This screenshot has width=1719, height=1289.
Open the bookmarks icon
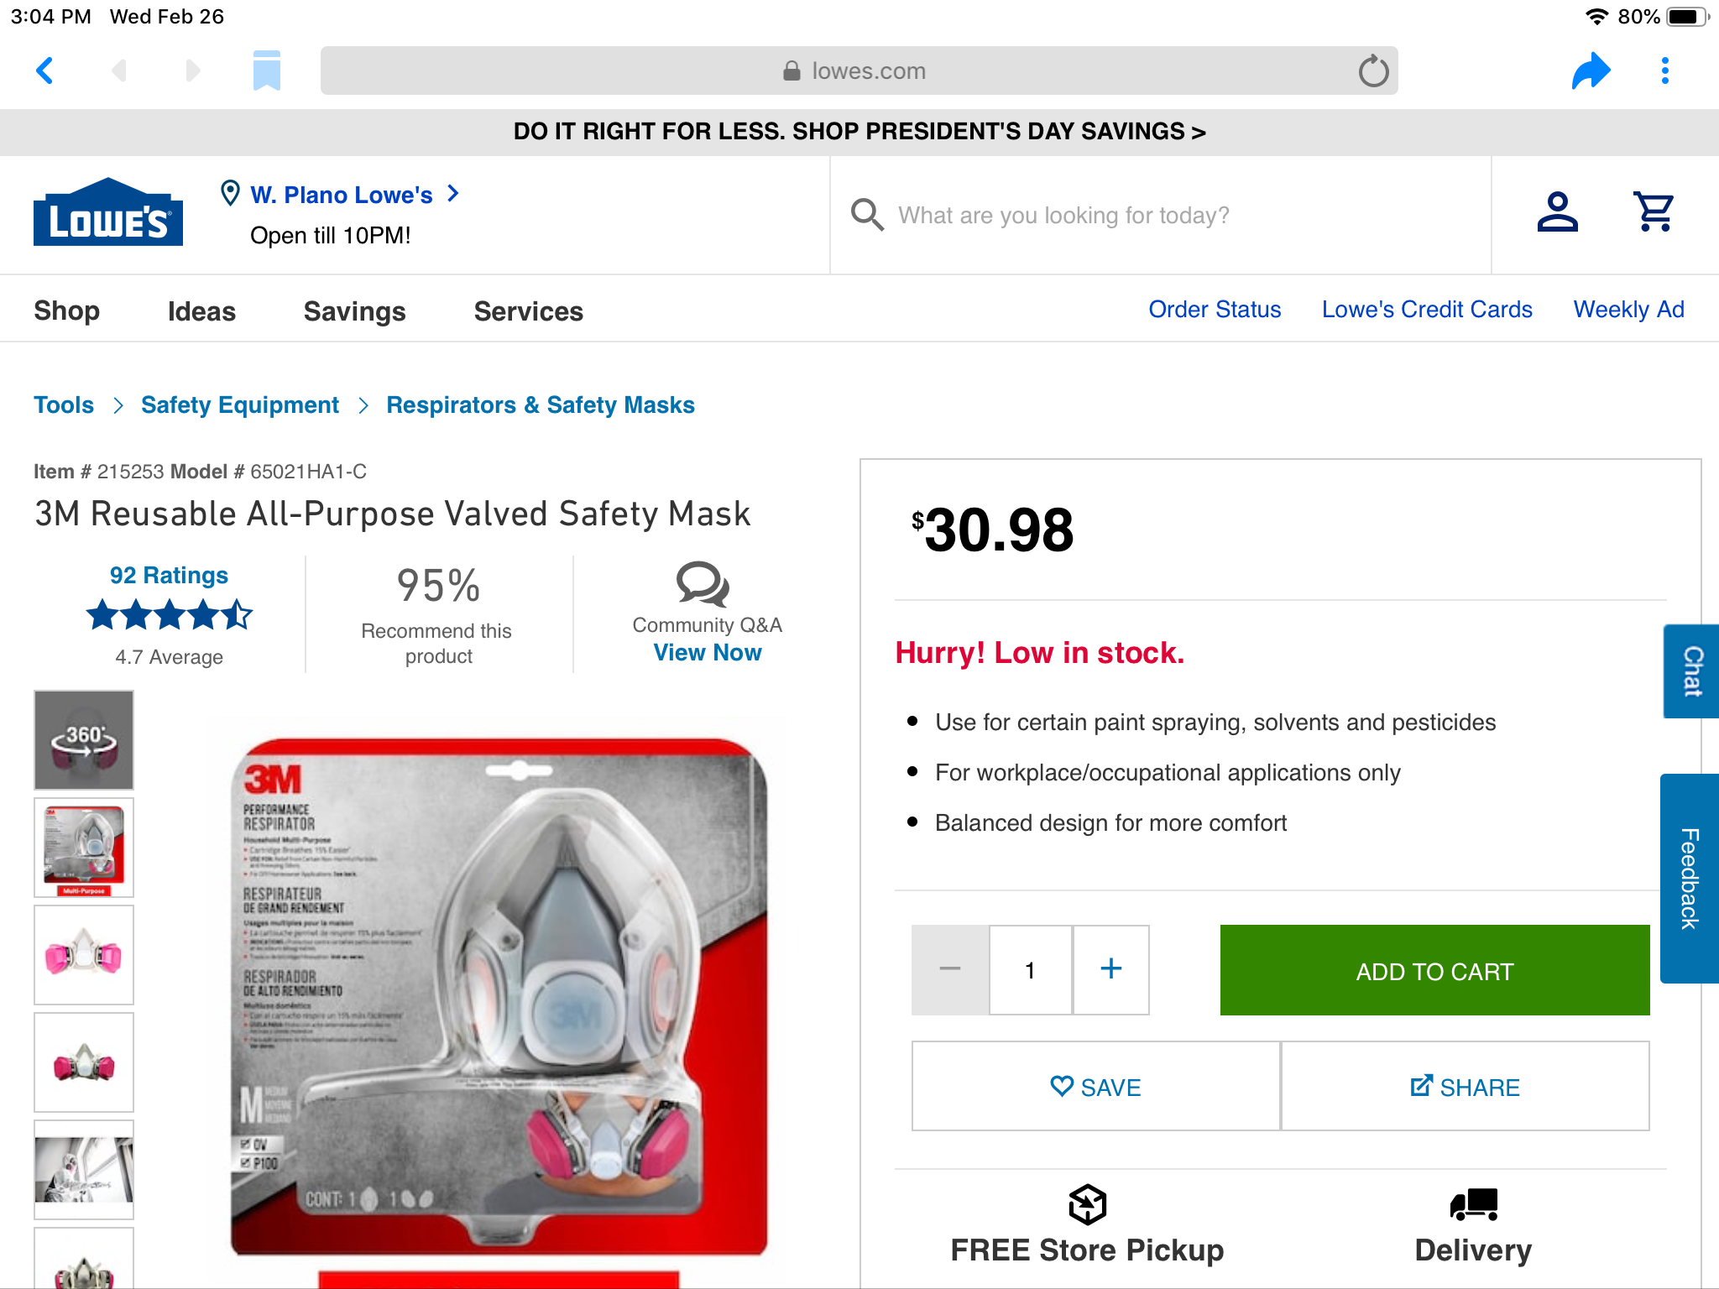tap(266, 70)
